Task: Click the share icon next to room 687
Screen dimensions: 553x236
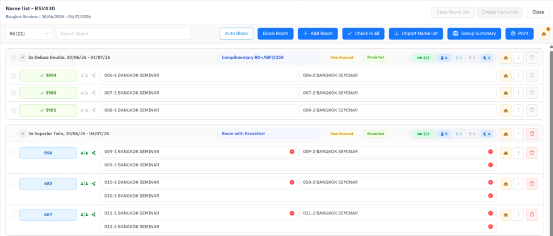Action: [94, 214]
